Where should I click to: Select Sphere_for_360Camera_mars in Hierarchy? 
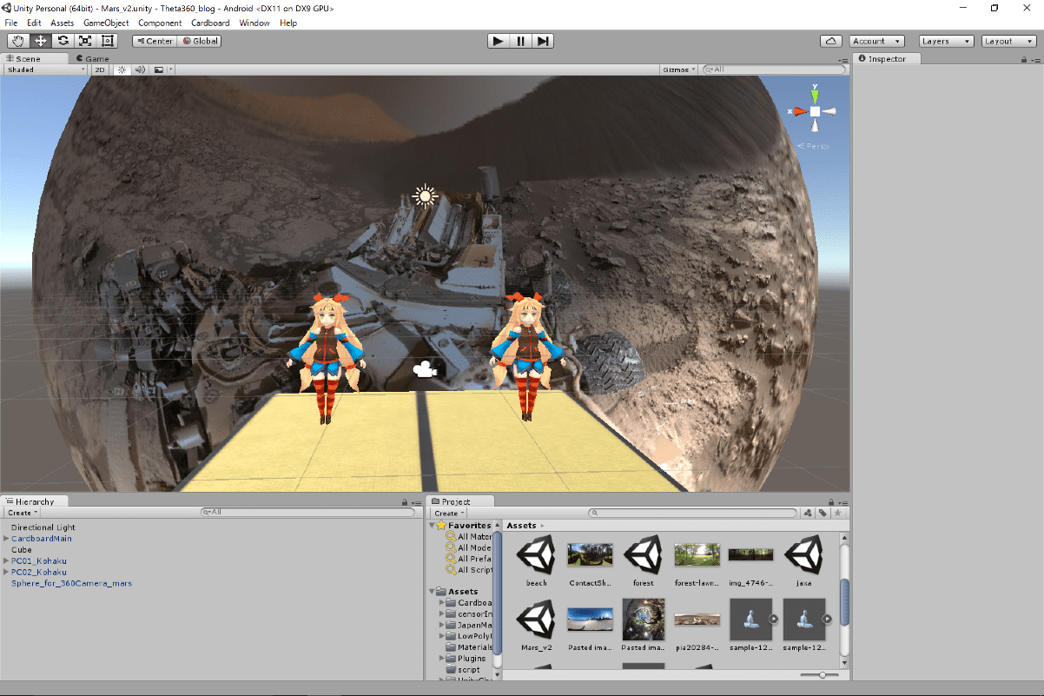[x=71, y=584]
